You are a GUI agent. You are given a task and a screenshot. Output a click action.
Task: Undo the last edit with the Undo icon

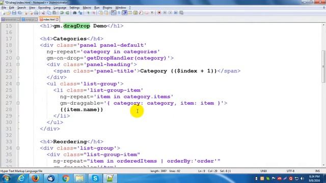pyautogui.click(x=62, y=13)
